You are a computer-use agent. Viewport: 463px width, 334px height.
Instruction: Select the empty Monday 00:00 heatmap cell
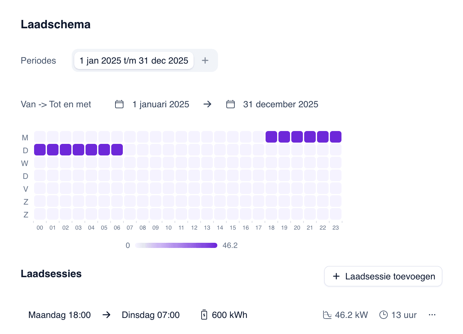(40, 137)
